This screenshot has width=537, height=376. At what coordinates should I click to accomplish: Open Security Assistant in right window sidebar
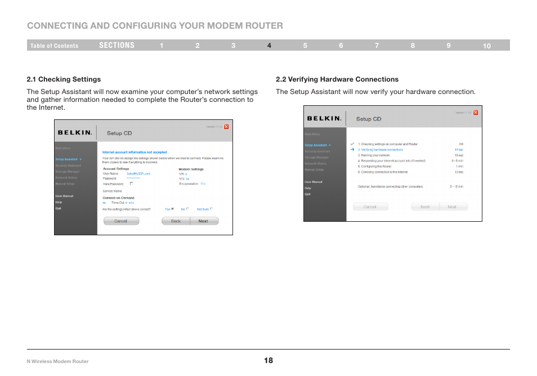tap(317, 151)
